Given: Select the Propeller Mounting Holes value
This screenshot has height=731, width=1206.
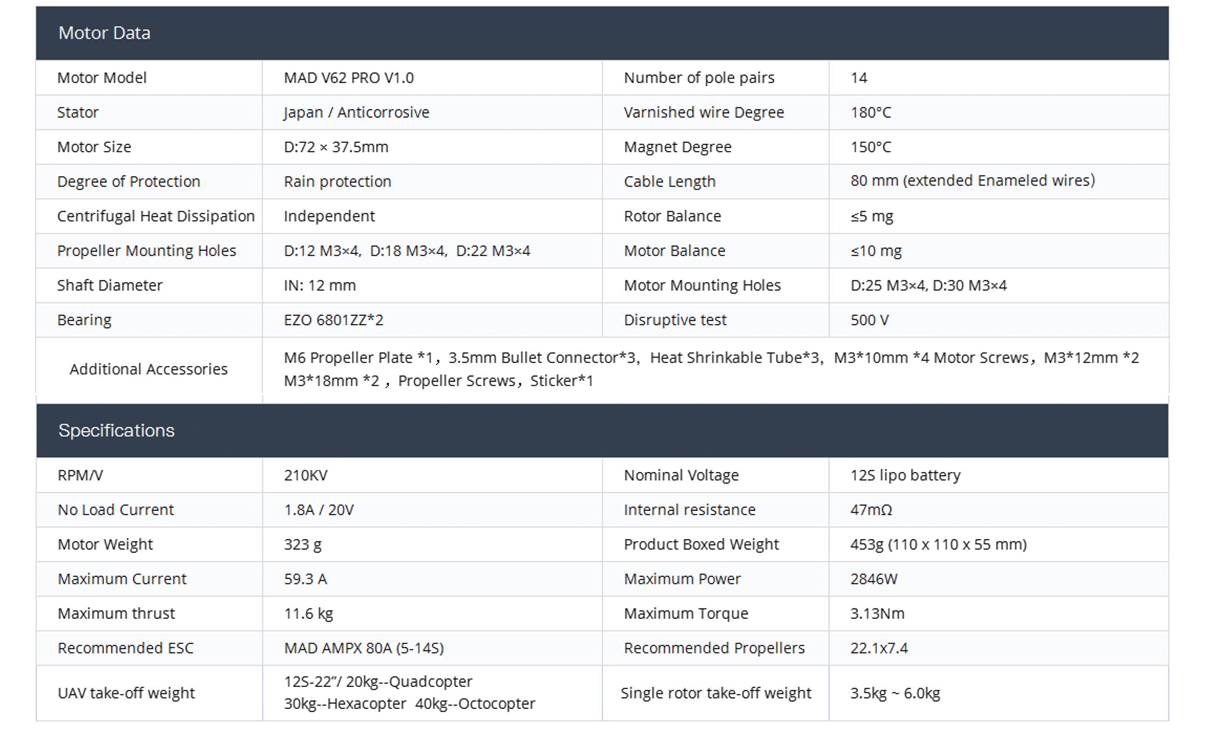Looking at the screenshot, I should click(407, 251).
